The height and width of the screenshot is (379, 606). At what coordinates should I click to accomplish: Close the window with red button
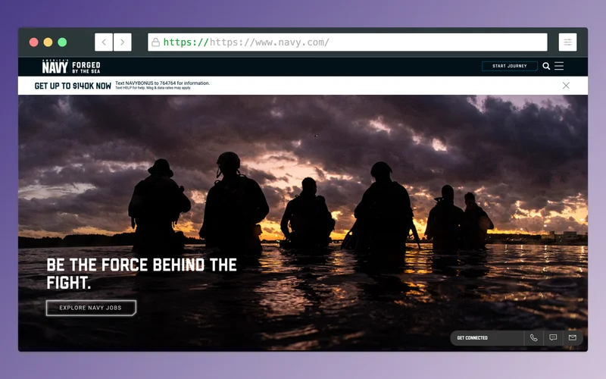pos(33,42)
